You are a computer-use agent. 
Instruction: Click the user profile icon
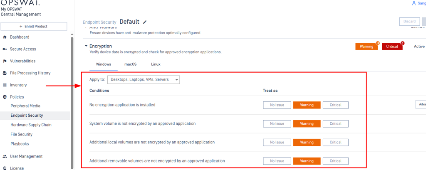tap(414, 3)
